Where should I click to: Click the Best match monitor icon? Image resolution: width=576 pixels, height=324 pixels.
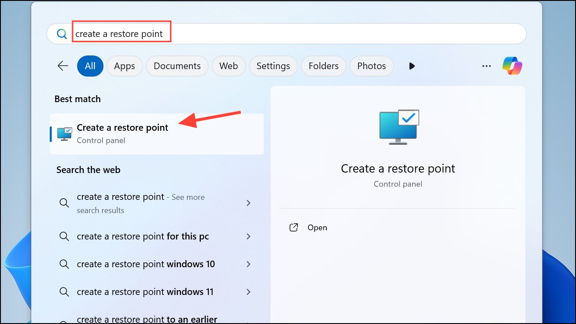click(65, 134)
